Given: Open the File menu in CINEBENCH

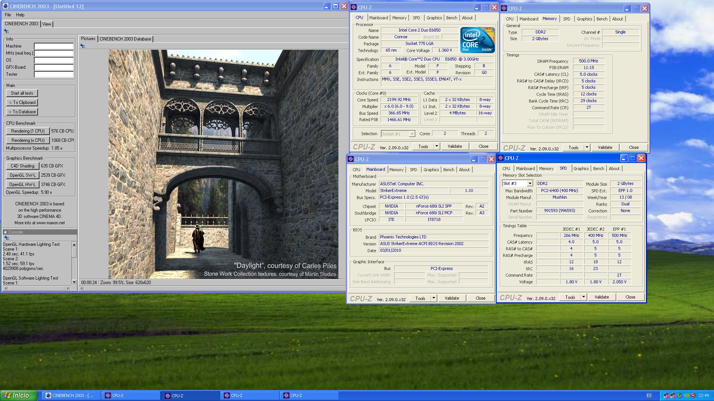Looking at the screenshot, I should (x=8, y=15).
